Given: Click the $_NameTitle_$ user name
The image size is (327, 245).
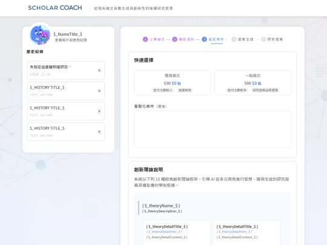Looking at the screenshot, I should (x=68, y=34).
